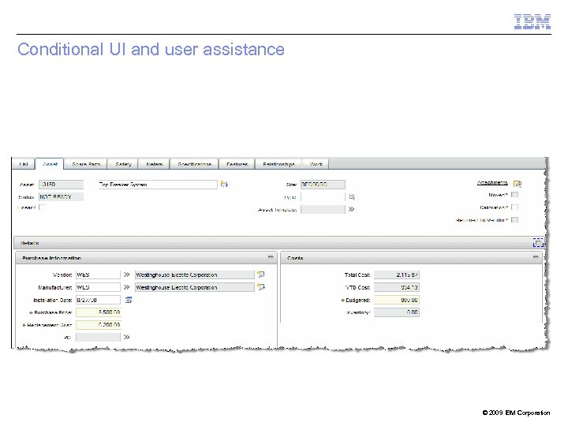Image resolution: width=568 pixels, height=426 pixels.
Task: Click the Status field showing NOT READY
Action: click(x=61, y=197)
